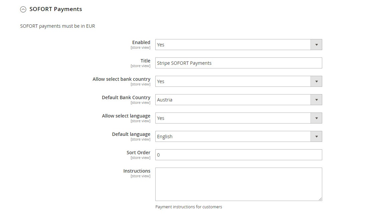Click the Enabled dropdown arrow icon

(x=316, y=44)
